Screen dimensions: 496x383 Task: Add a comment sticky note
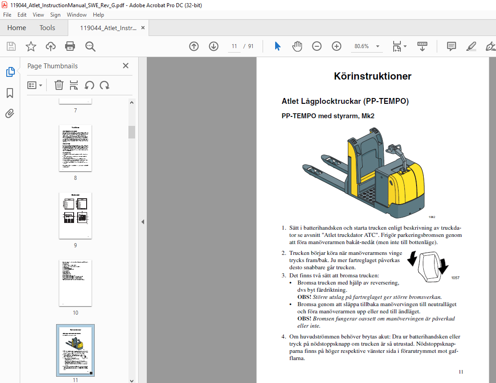[452, 46]
